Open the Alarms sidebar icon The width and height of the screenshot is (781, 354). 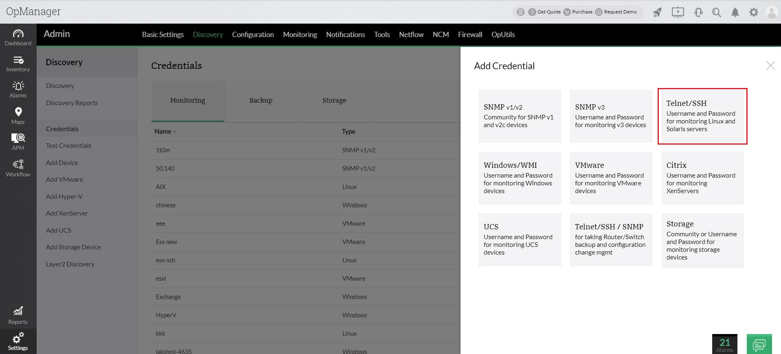click(18, 89)
